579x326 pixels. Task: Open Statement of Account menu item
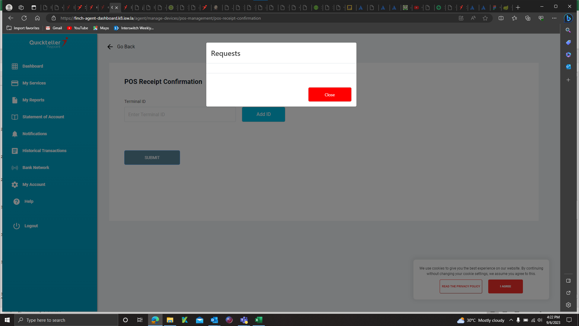(43, 117)
